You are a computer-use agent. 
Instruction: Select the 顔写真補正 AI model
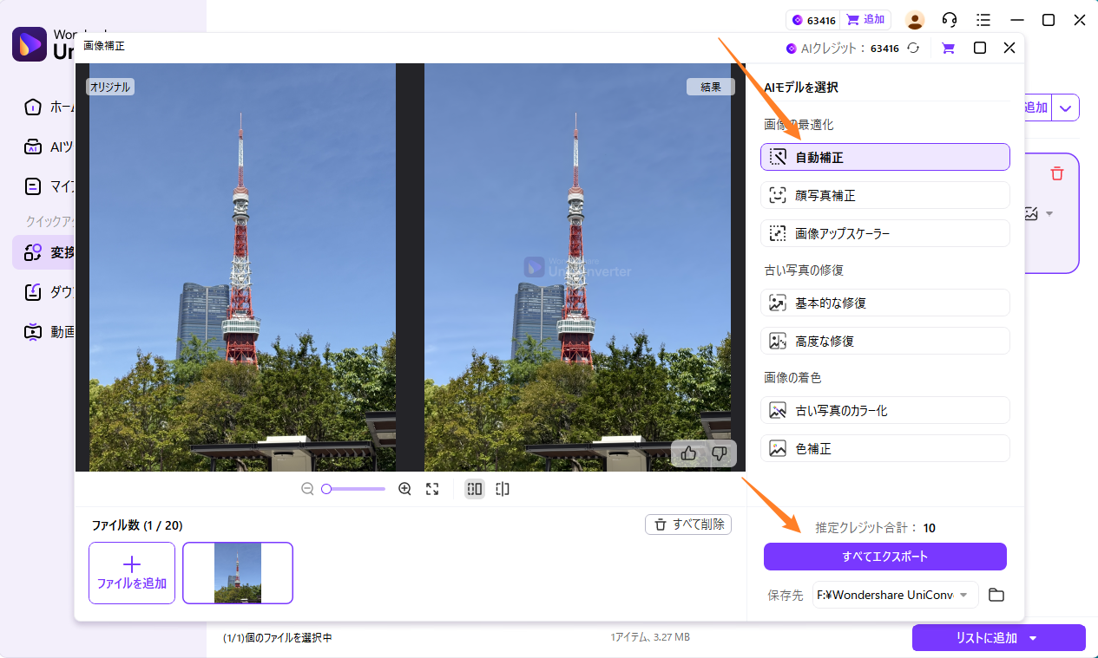click(x=884, y=195)
